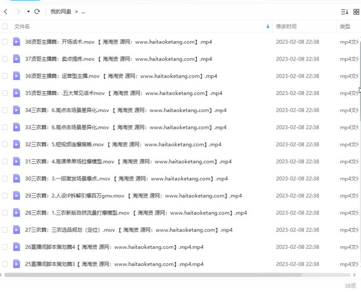Select file name 32三农篇：5.短视频连爆策略
The width and height of the screenshot is (361, 292).
pos(124,144)
